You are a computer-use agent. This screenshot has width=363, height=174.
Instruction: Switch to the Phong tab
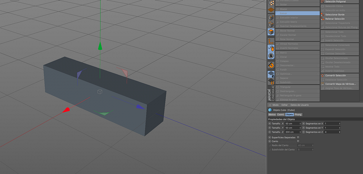click(298, 115)
